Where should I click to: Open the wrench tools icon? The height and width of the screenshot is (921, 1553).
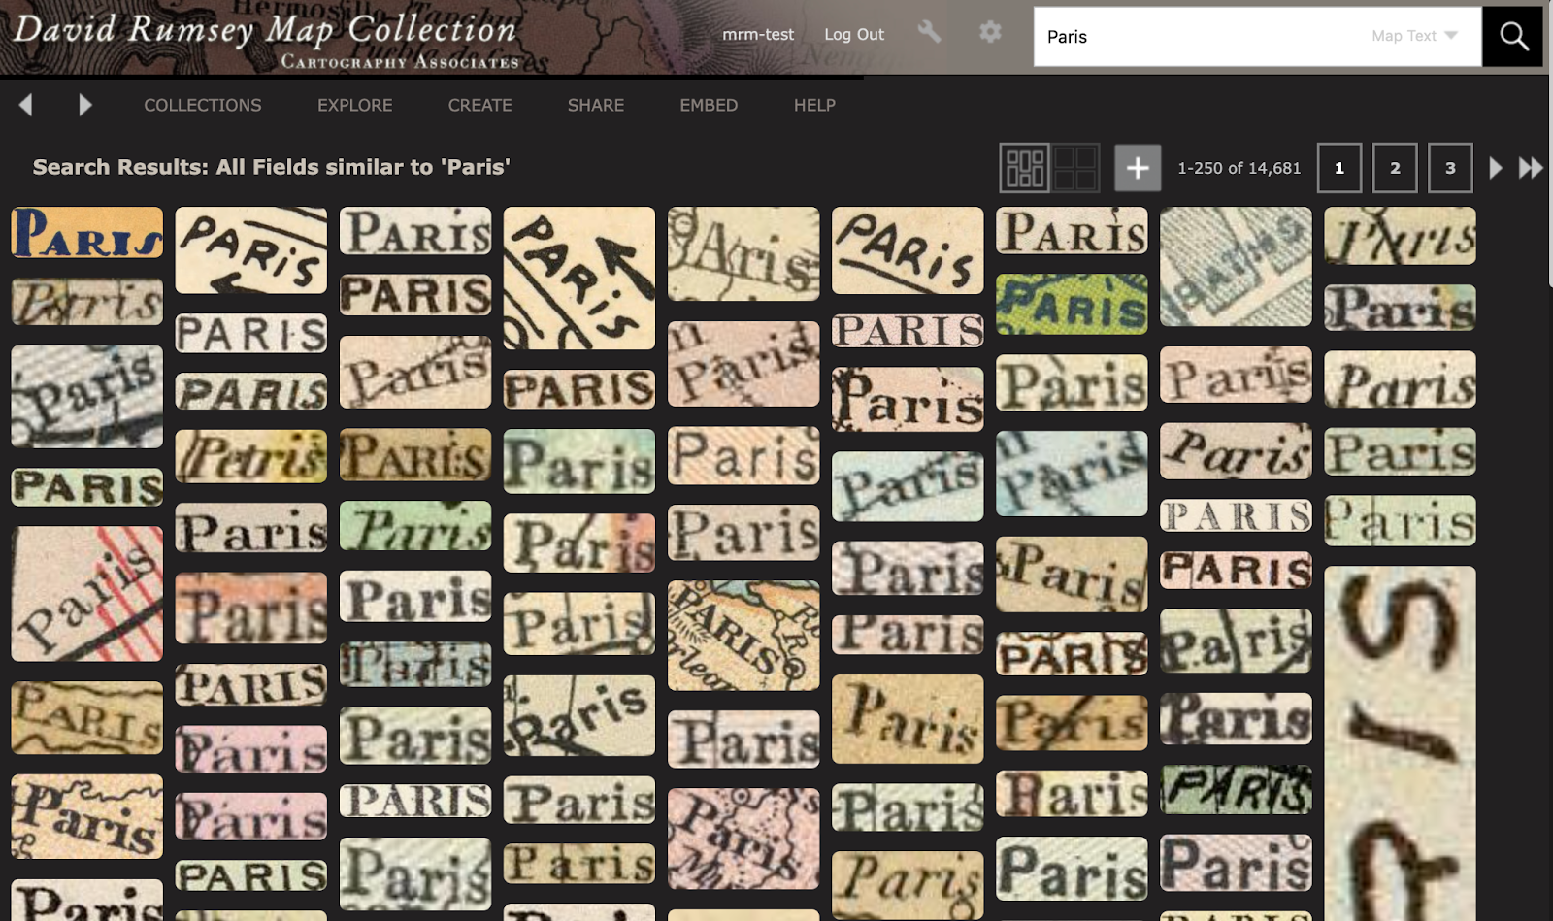coord(930,33)
